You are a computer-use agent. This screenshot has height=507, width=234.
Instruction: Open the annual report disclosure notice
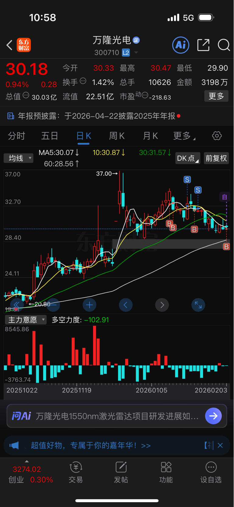tap(117, 116)
